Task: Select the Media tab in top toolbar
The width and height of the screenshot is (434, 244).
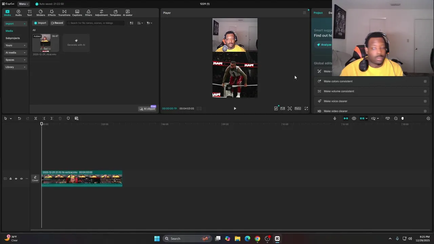Action: [x=7, y=13]
